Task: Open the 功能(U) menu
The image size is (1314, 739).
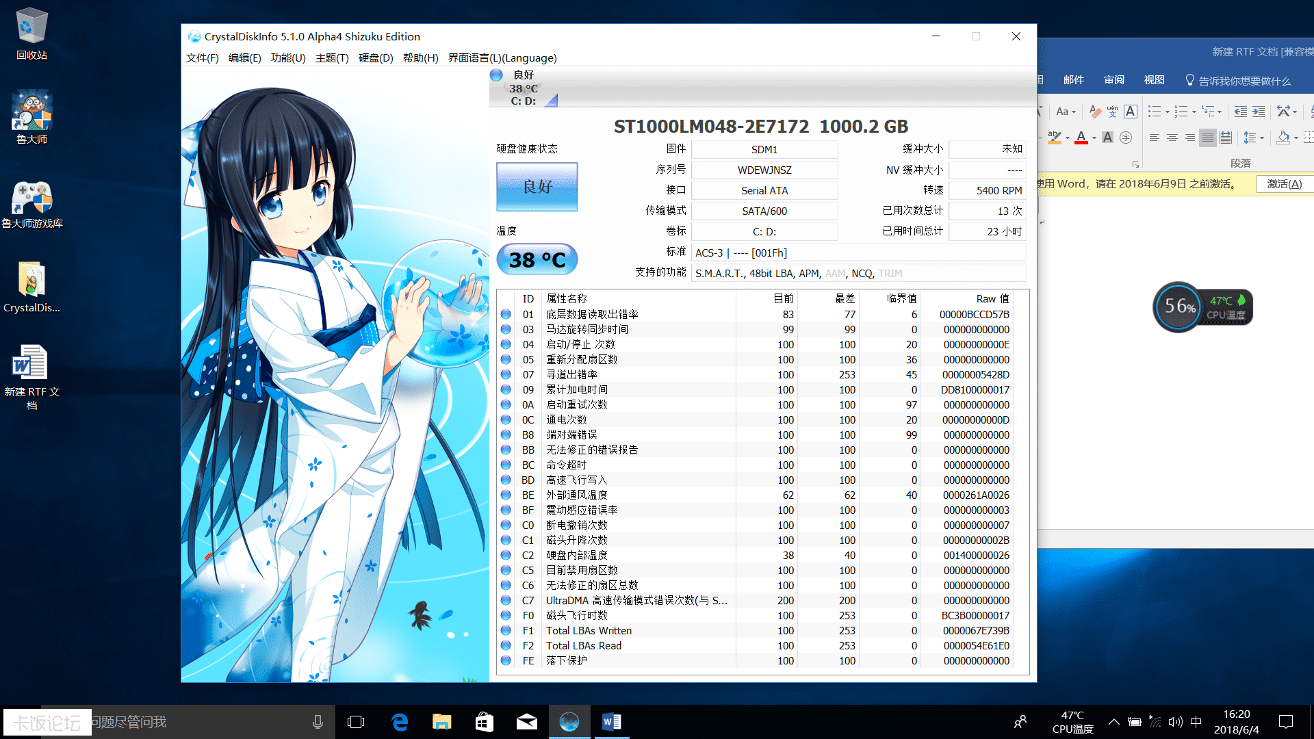Action: click(x=288, y=58)
